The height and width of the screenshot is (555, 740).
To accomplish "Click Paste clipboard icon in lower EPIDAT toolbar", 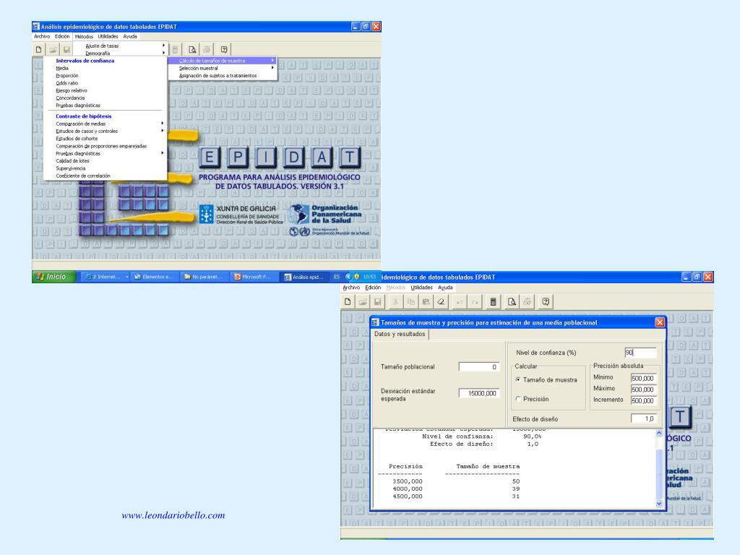I will coord(426,301).
